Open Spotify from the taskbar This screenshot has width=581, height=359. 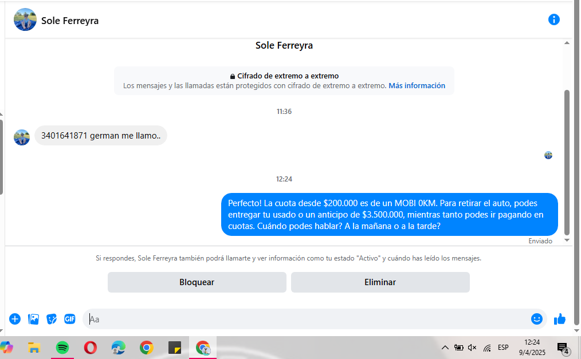62,348
